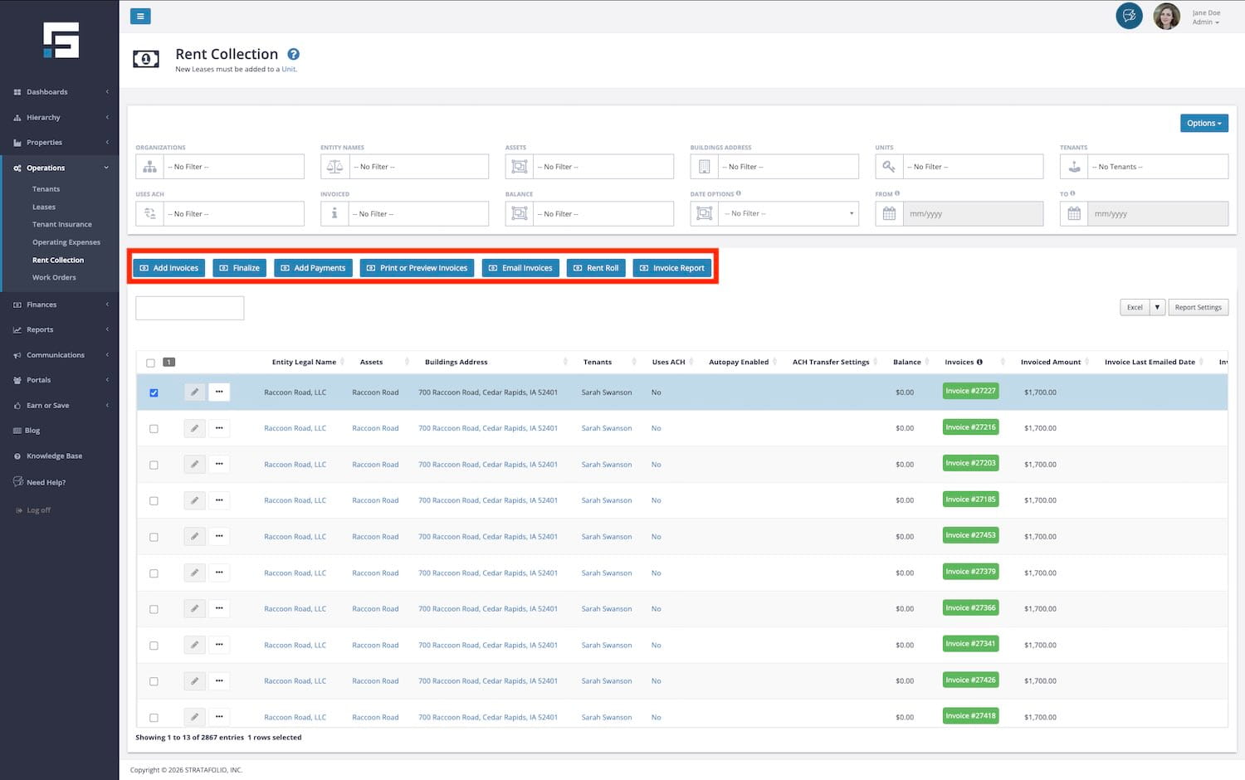Click the hamburger menu toggle icon
The image size is (1245, 780).
[140, 16]
